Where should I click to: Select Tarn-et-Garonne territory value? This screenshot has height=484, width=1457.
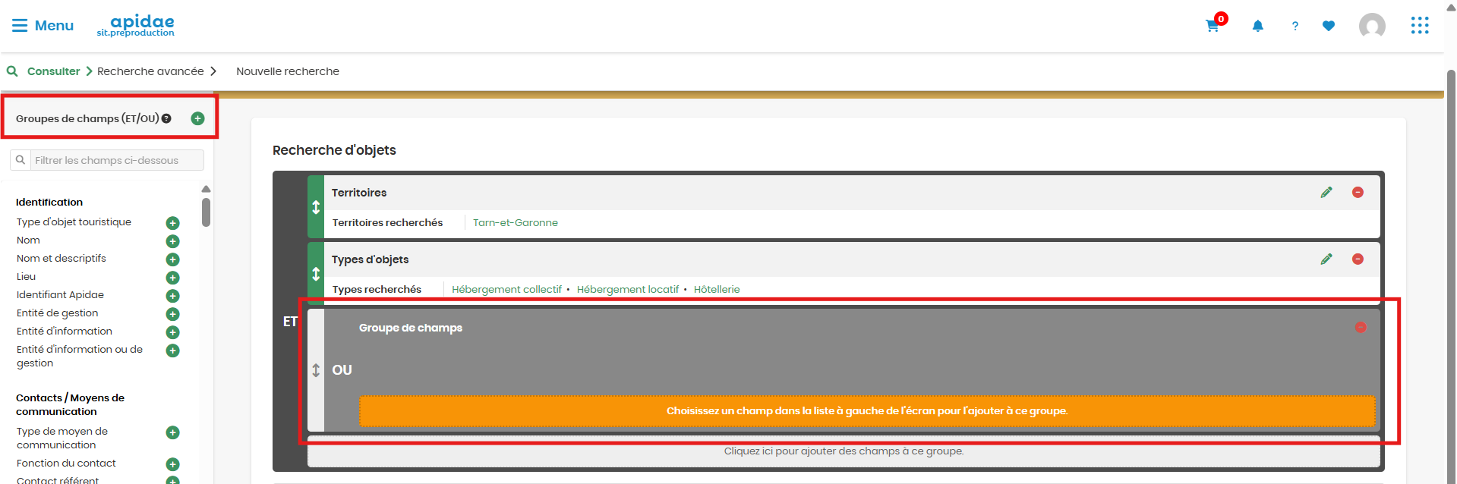tap(516, 223)
